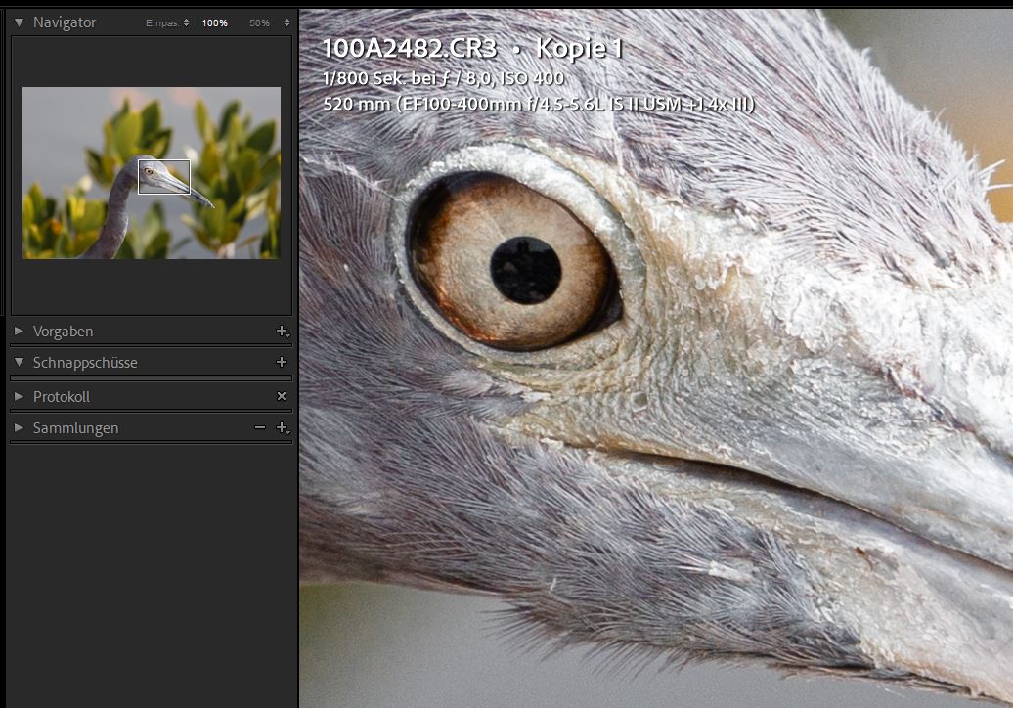Create a new snapshot with the Schnappschüsse plus icon
Viewport: 1013px width, 708px height.
282,362
